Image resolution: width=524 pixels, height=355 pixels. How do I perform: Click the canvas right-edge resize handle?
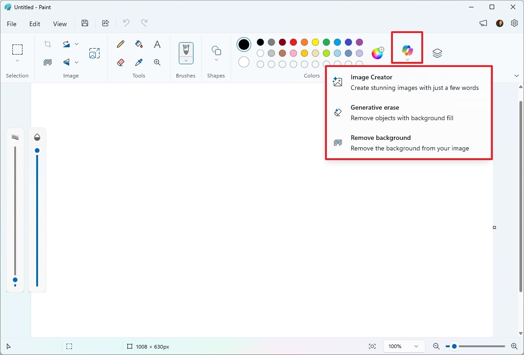pyautogui.click(x=494, y=227)
